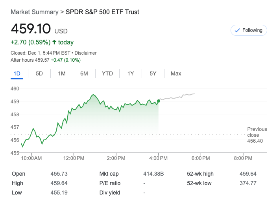The image size is (277, 200).
Task: Click the SPDR S&P 500 ETF Trust title
Action: click(102, 12)
